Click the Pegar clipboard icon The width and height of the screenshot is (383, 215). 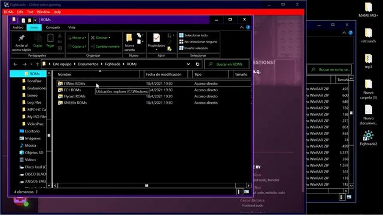[50, 38]
